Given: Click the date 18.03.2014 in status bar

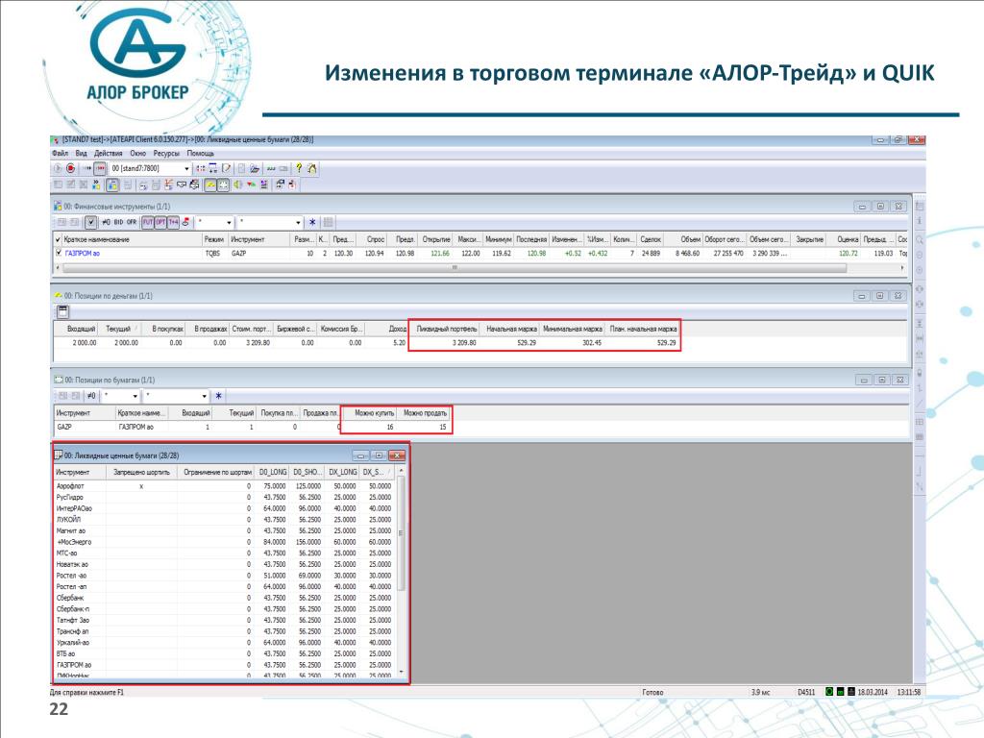Looking at the screenshot, I should (873, 692).
